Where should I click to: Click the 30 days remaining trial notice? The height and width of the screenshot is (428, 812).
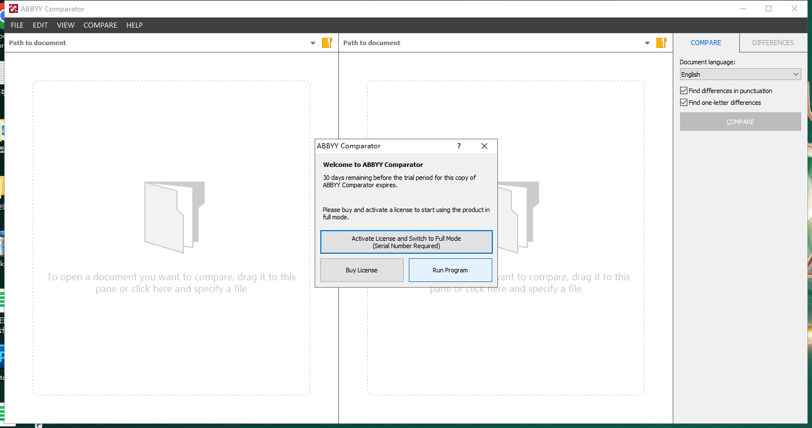pyautogui.click(x=399, y=181)
